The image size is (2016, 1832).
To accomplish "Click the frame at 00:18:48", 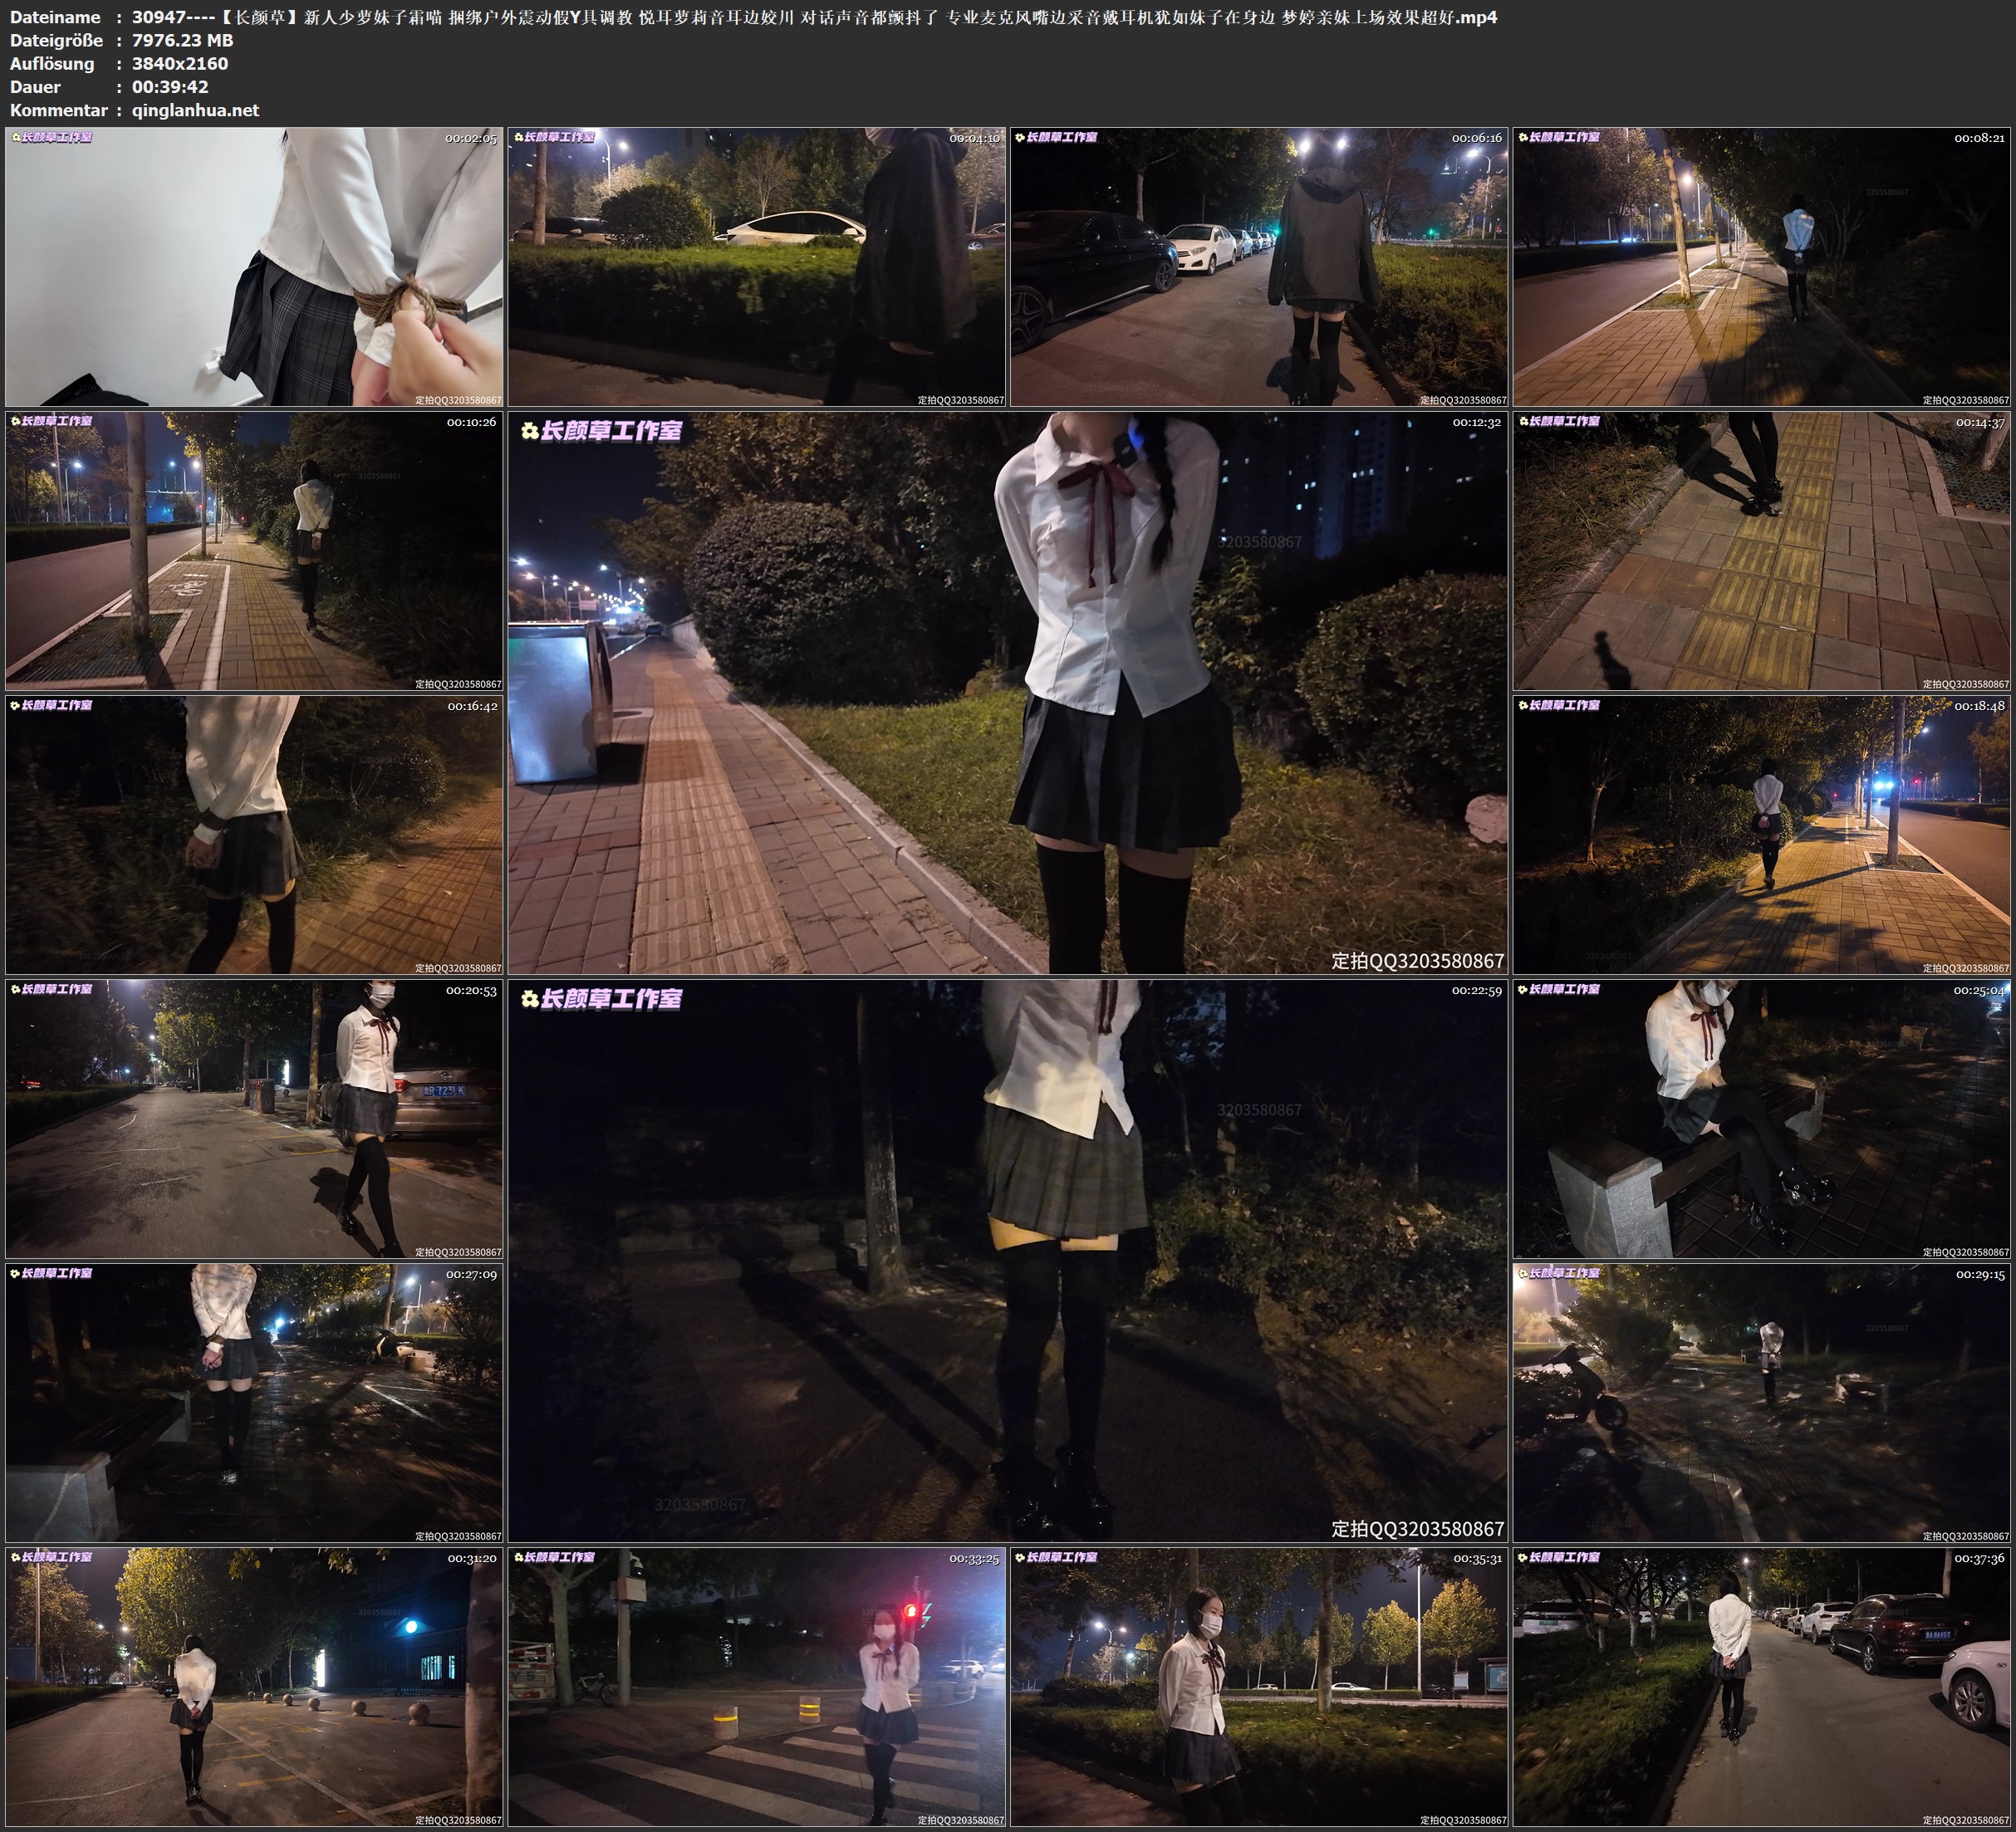I will (x=1762, y=834).
